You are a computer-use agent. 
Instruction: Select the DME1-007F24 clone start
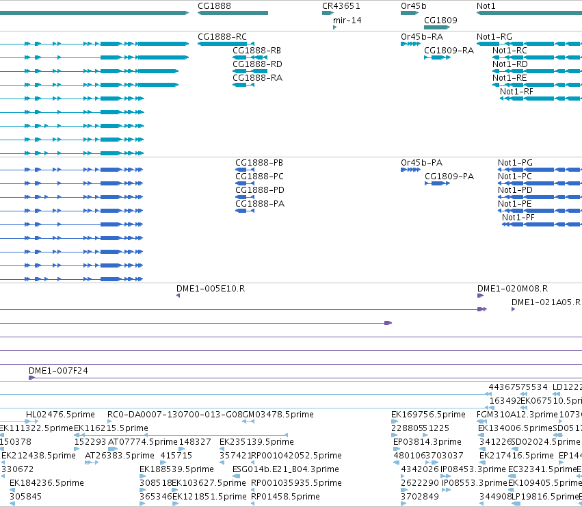pos(31,378)
